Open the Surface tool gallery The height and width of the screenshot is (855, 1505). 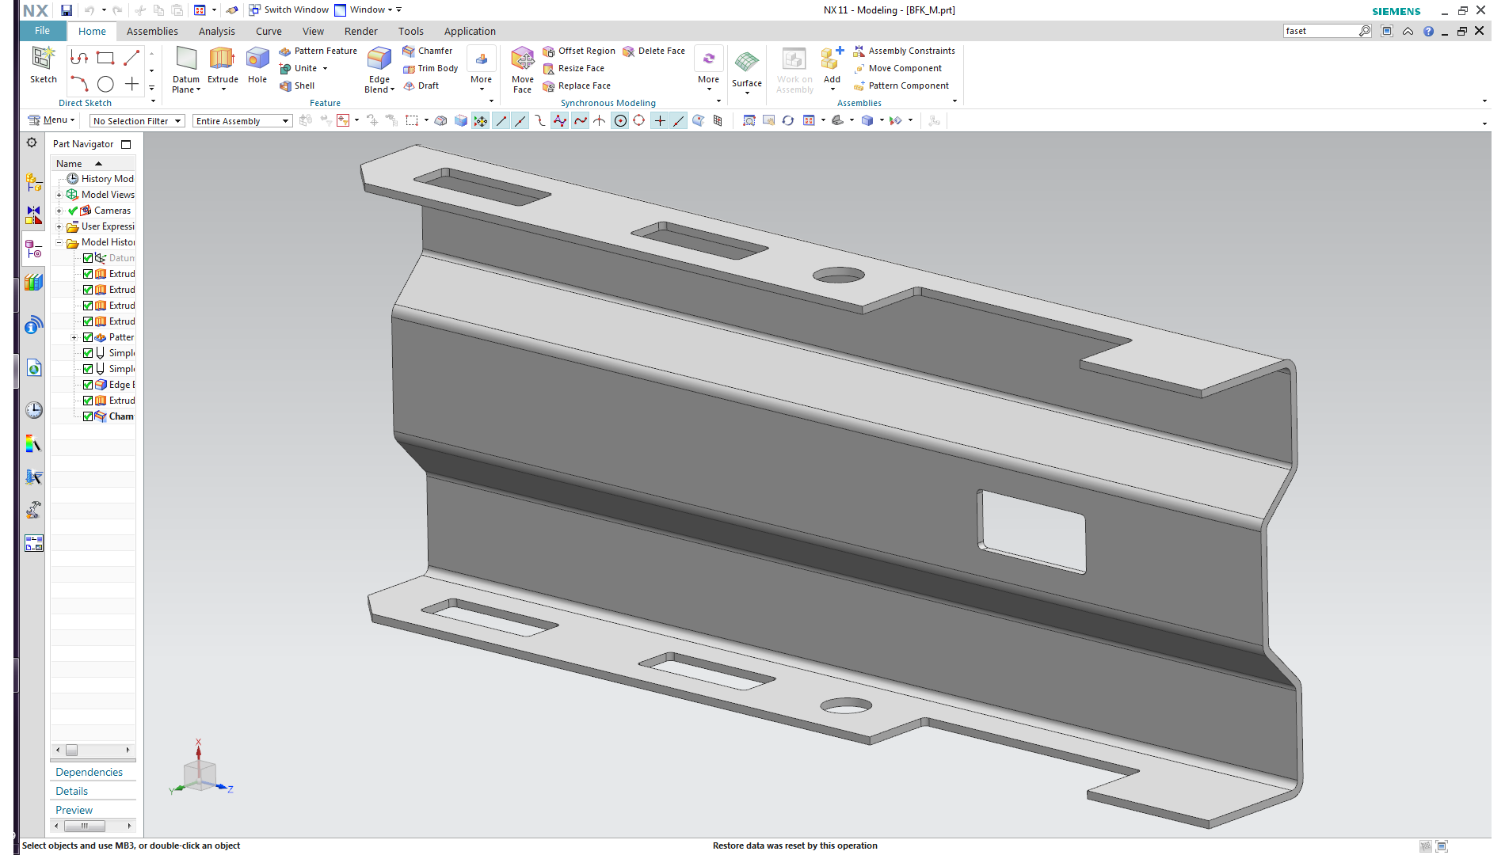[746, 67]
